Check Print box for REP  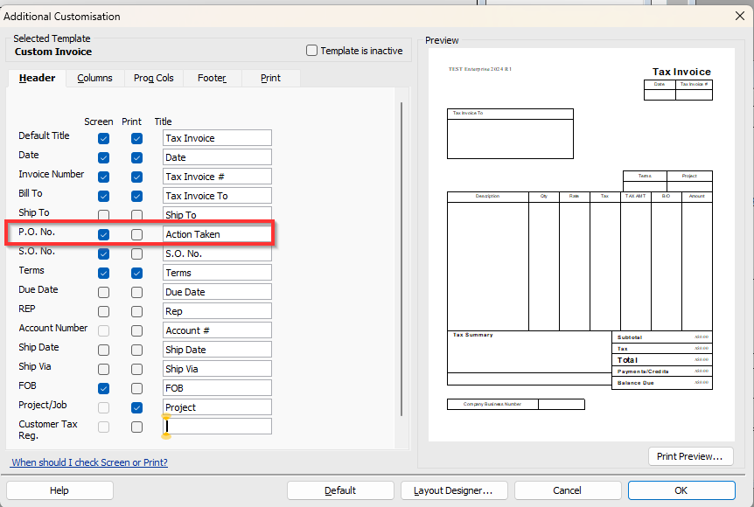click(137, 311)
